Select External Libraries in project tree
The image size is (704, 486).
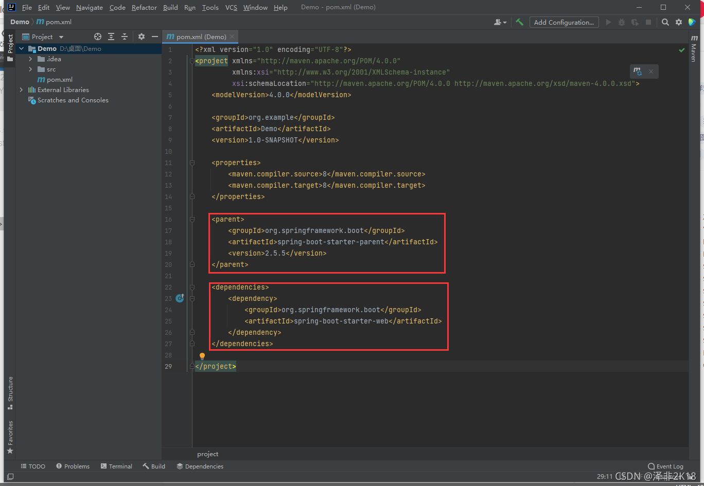click(58, 90)
